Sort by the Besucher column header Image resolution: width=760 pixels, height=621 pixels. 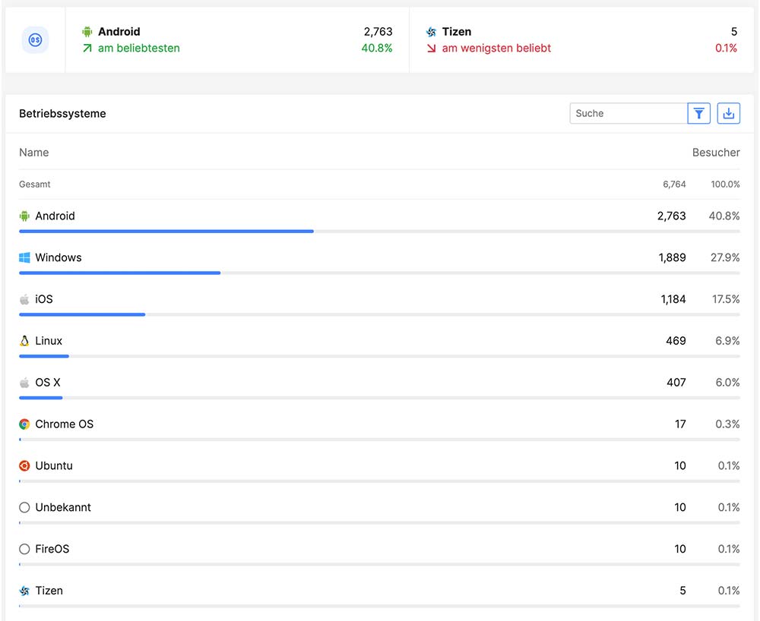point(715,153)
